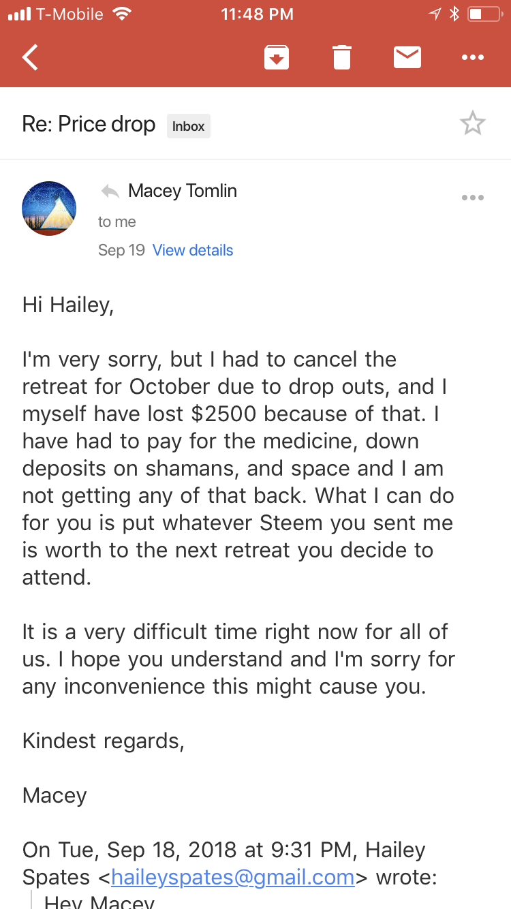Open the haileyspates@gmail.com email link
This screenshot has width=511, height=909.
click(233, 876)
